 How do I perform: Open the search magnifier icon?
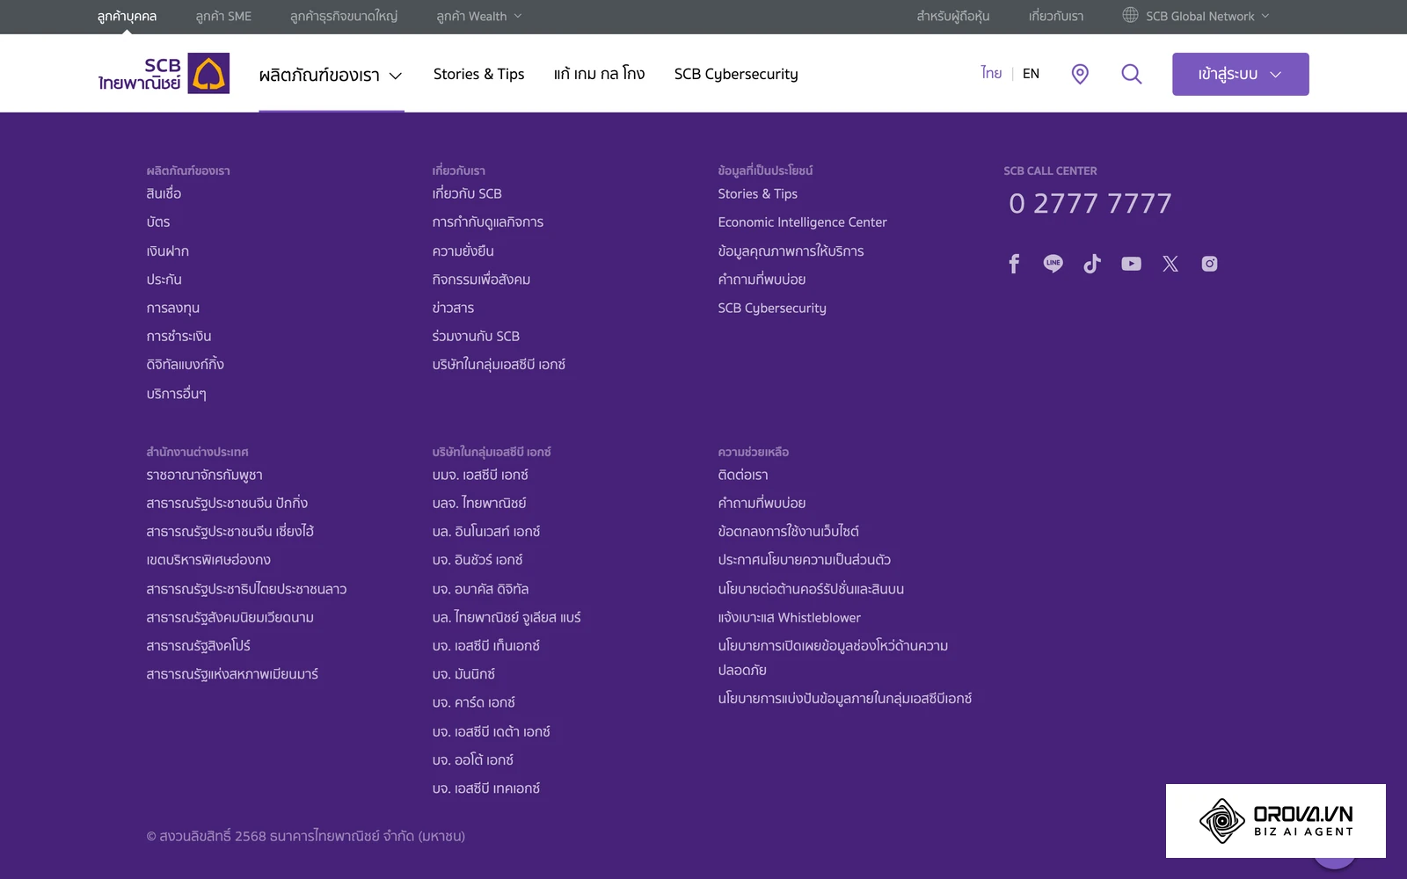tap(1132, 74)
